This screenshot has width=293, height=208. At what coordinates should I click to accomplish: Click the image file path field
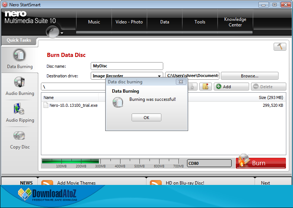click(192, 76)
